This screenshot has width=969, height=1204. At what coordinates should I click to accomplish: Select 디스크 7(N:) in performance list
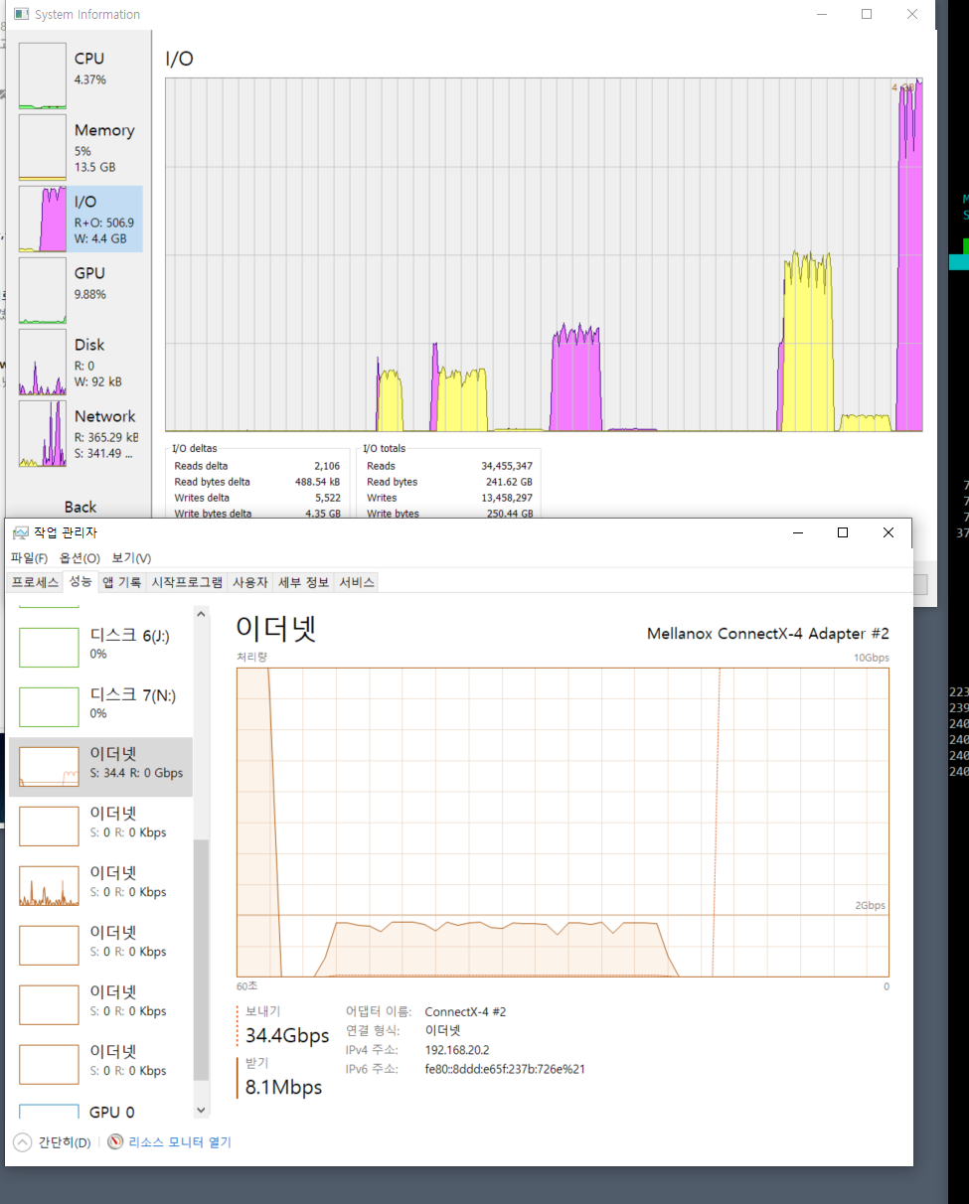pyautogui.click(x=100, y=706)
